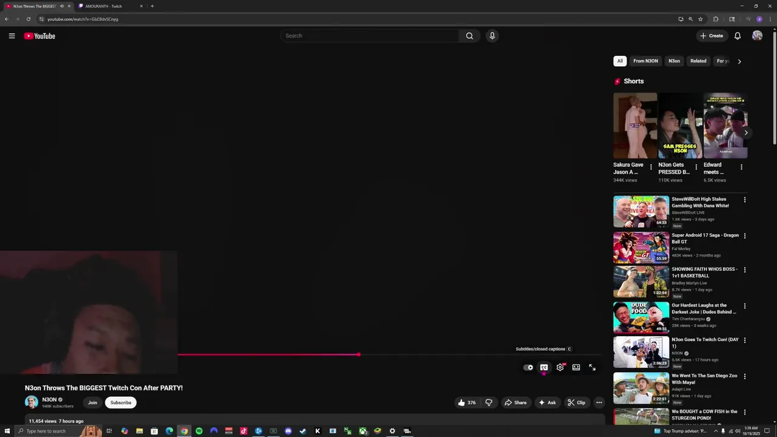The image size is (777, 437).
Task: Switch the player to theater mode
Action: tap(576, 367)
